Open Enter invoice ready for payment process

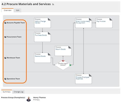[83, 22]
